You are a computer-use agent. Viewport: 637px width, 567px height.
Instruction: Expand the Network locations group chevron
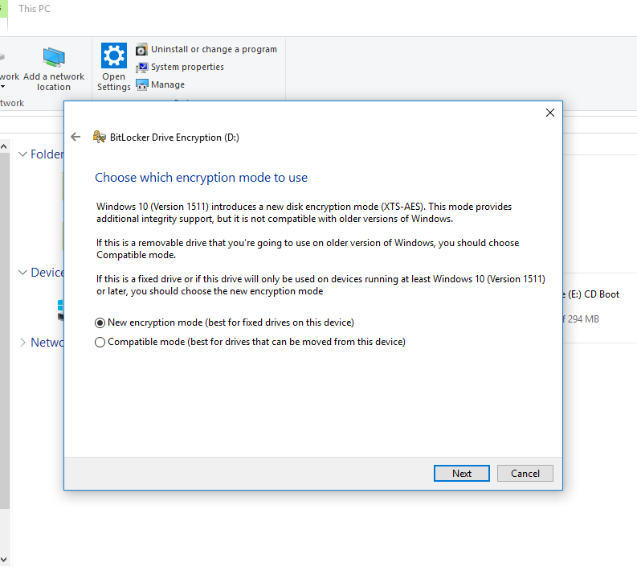tap(22, 343)
